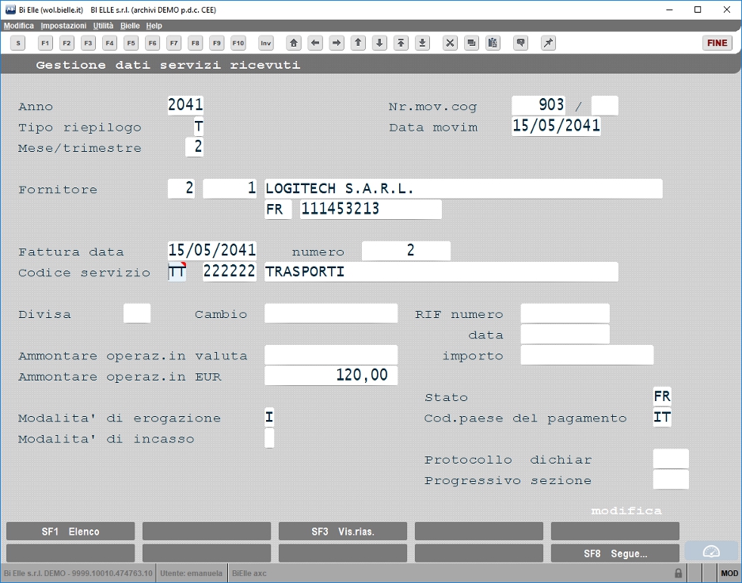The height and width of the screenshot is (583, 742).
Task: Click the page-down arrow with bottom bar
Action: [x=423, y=43]
